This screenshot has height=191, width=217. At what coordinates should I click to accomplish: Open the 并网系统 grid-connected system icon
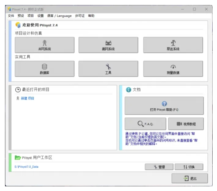pos(44,43)
